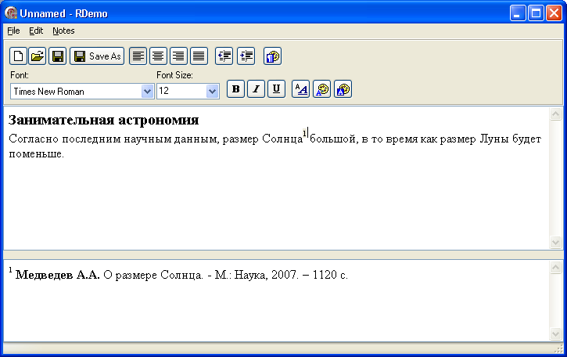Open the font dialog icon
Screen dimensions: 567x357
300,89
